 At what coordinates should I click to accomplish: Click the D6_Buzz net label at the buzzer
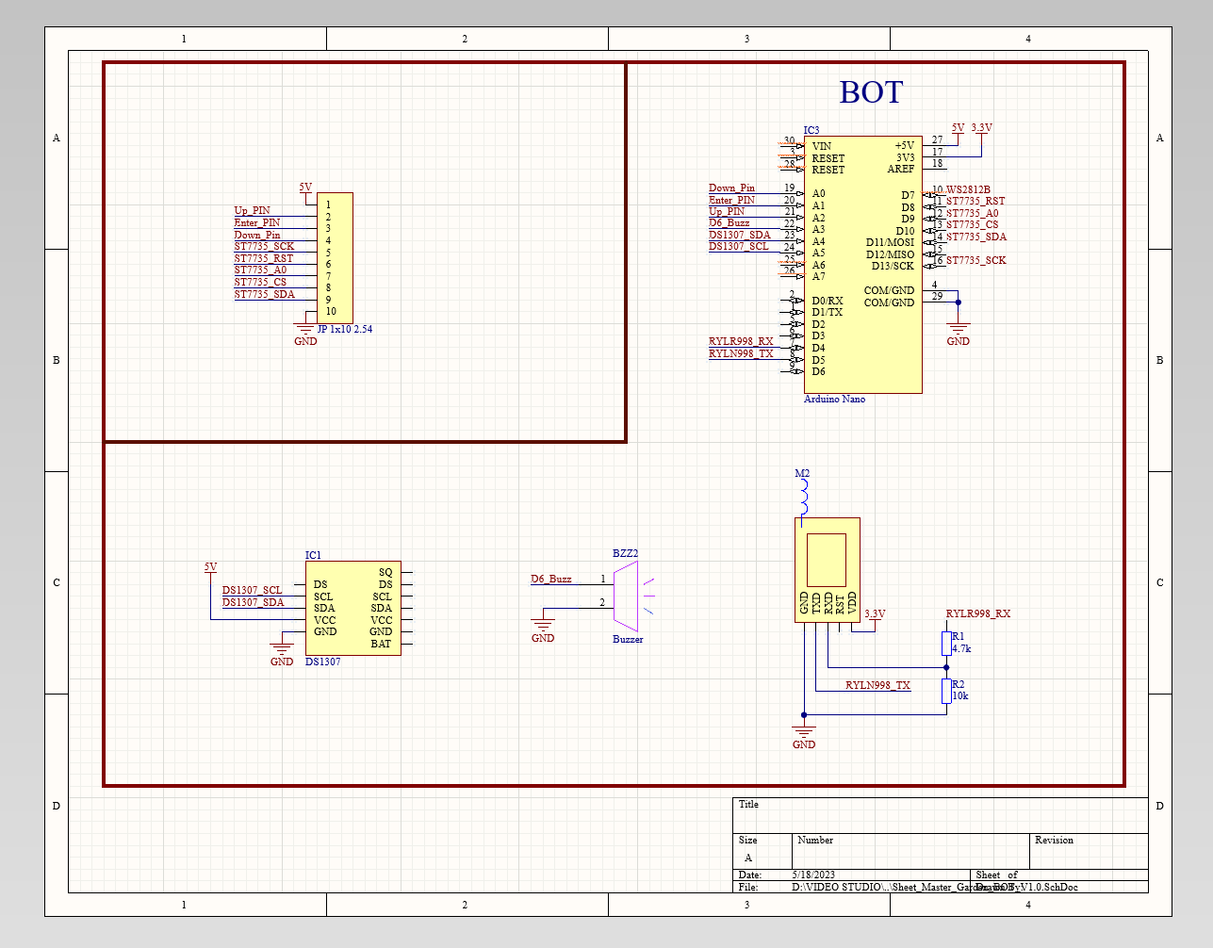[x=551, y=579]
